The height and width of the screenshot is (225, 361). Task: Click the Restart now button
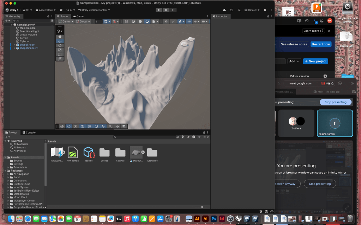click(321, 44)
